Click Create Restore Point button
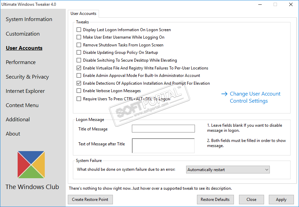 [x=90, y=200]
